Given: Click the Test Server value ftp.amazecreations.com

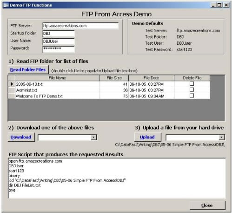Looking at the screenshot, I should (198, 31).
